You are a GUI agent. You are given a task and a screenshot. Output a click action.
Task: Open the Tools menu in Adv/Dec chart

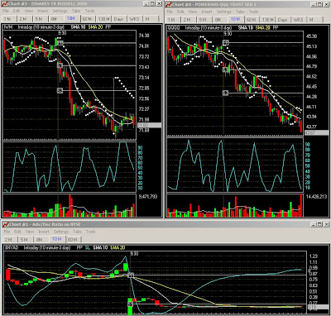tap(91, 232)
